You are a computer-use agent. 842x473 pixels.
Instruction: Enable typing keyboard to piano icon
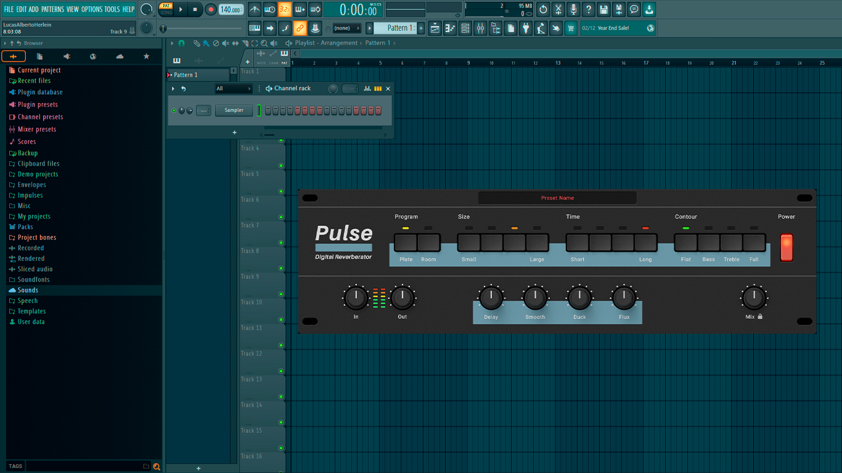(255, 28)
